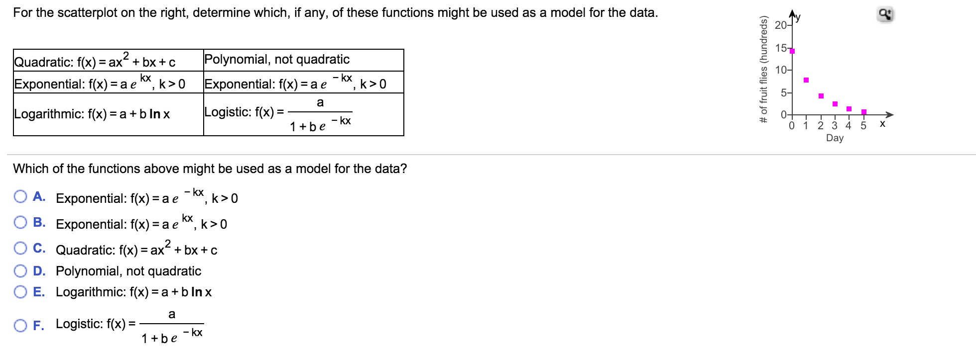Select answer choice F, the logistic function
The height and width of the screenshot is (355, 976).
[x=20, y=326]
